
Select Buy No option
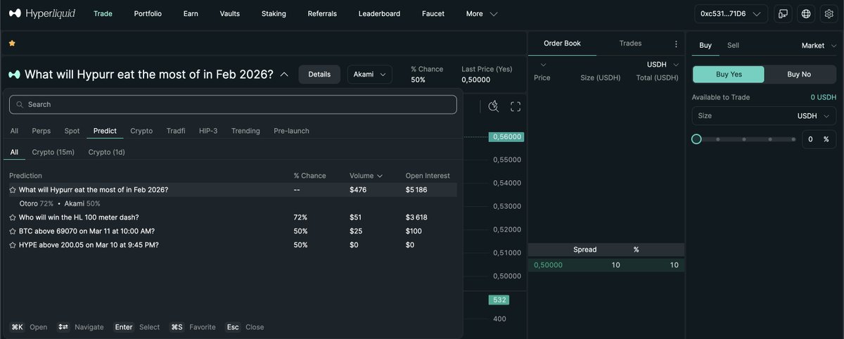tap(799, 75)
